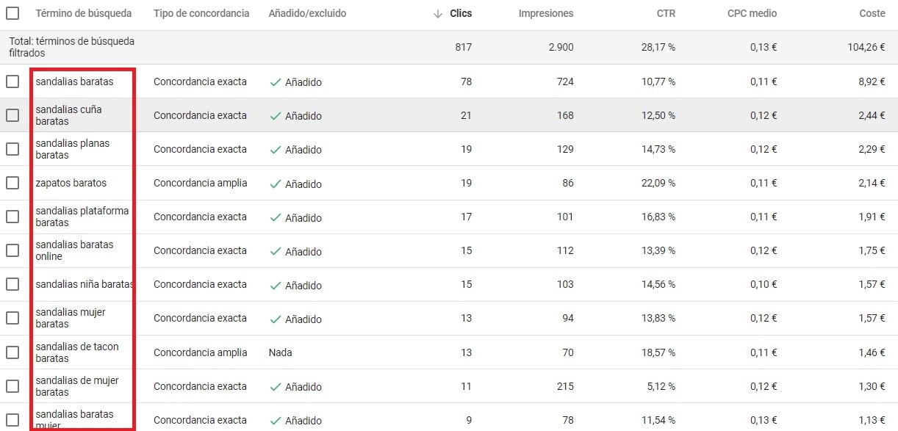Sort by the Impresiones column header
Screen dimensions: 898x431
[x=545, y=13]
